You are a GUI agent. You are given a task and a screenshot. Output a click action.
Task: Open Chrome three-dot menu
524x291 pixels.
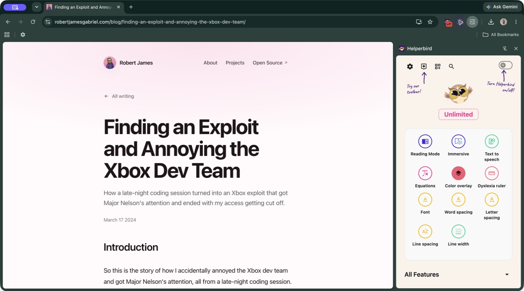point(516,22)
